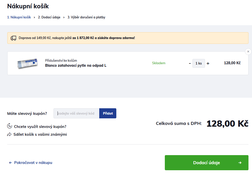Click Pokračovat v nákupu link
The width and height of the screenshot is (252, 173).
coord(33,163)
